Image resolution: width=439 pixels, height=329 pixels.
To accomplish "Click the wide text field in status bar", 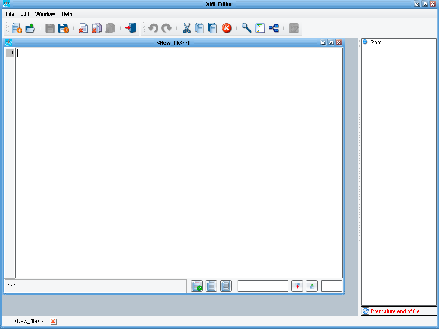I will [263, 286].
